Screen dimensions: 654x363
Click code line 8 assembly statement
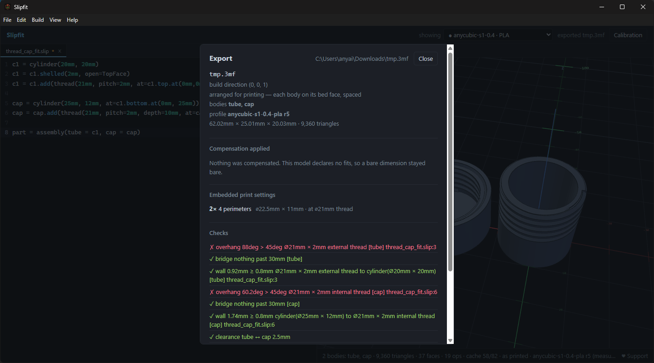pyautogui.click(x=76, y=132)
